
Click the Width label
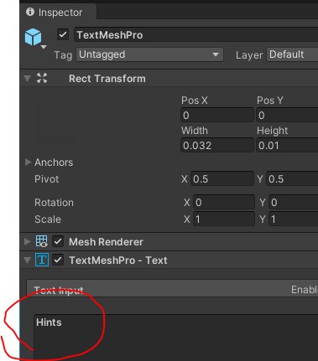(x=195, y=131)
